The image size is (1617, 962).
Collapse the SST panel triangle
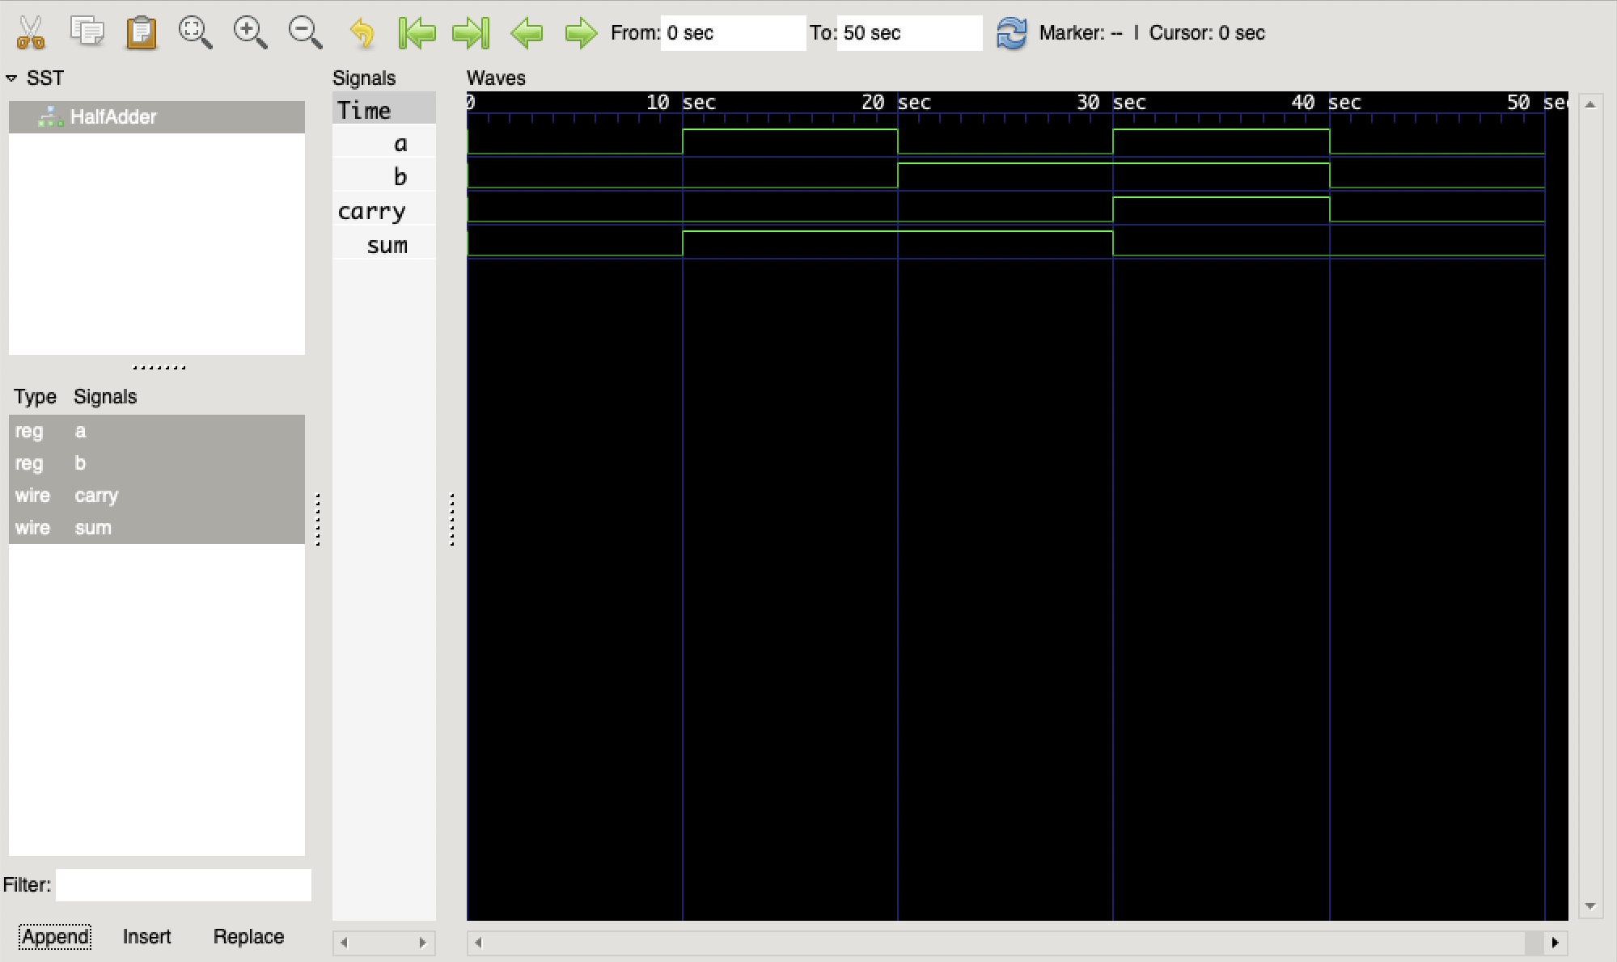click(11, 78)
